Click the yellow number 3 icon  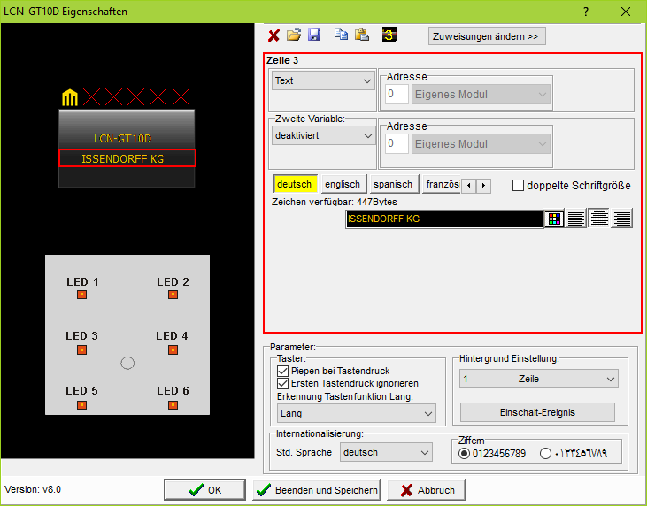[x=389, y=35]
